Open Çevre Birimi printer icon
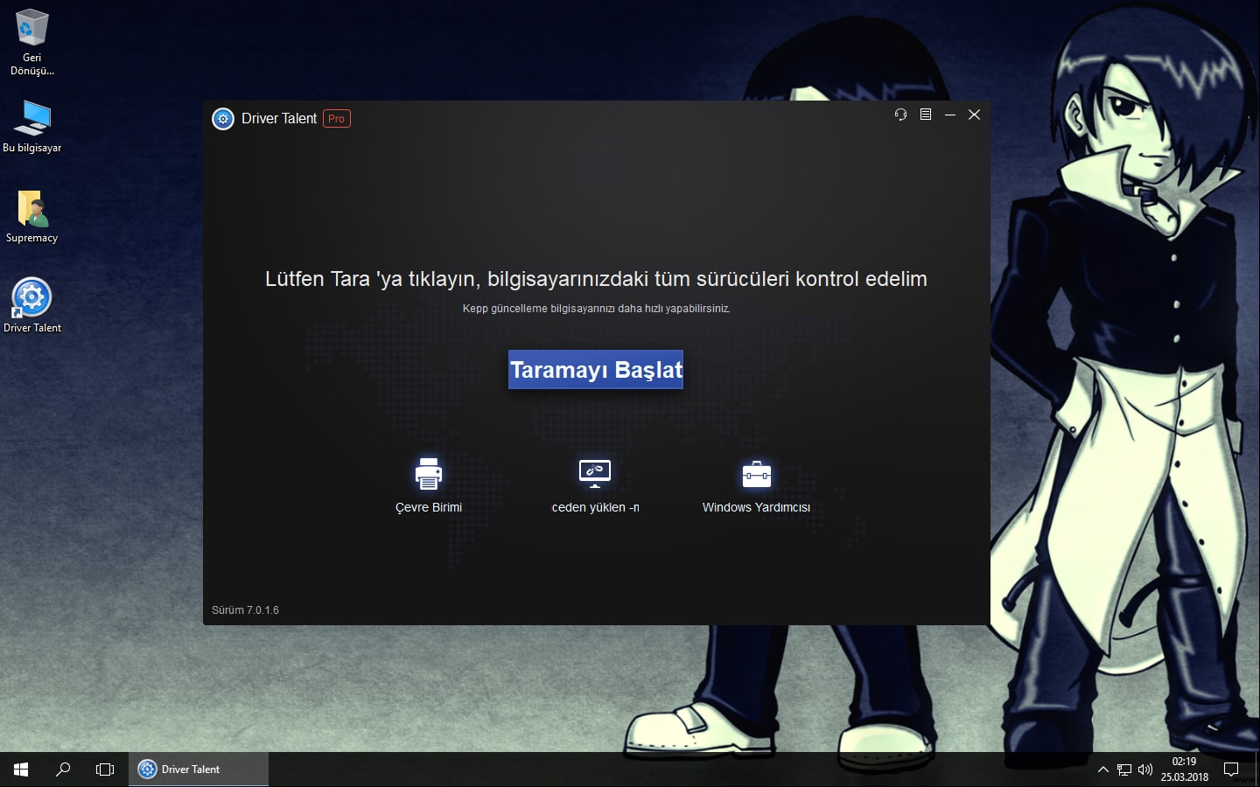This screenshot has width=1260, height=787. (x=429, y=473)
